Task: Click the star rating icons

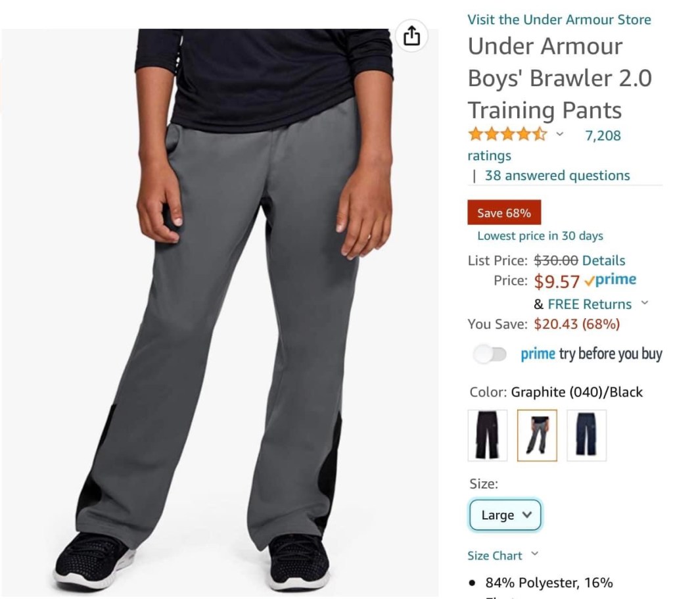Action: [x=508, y=135]
